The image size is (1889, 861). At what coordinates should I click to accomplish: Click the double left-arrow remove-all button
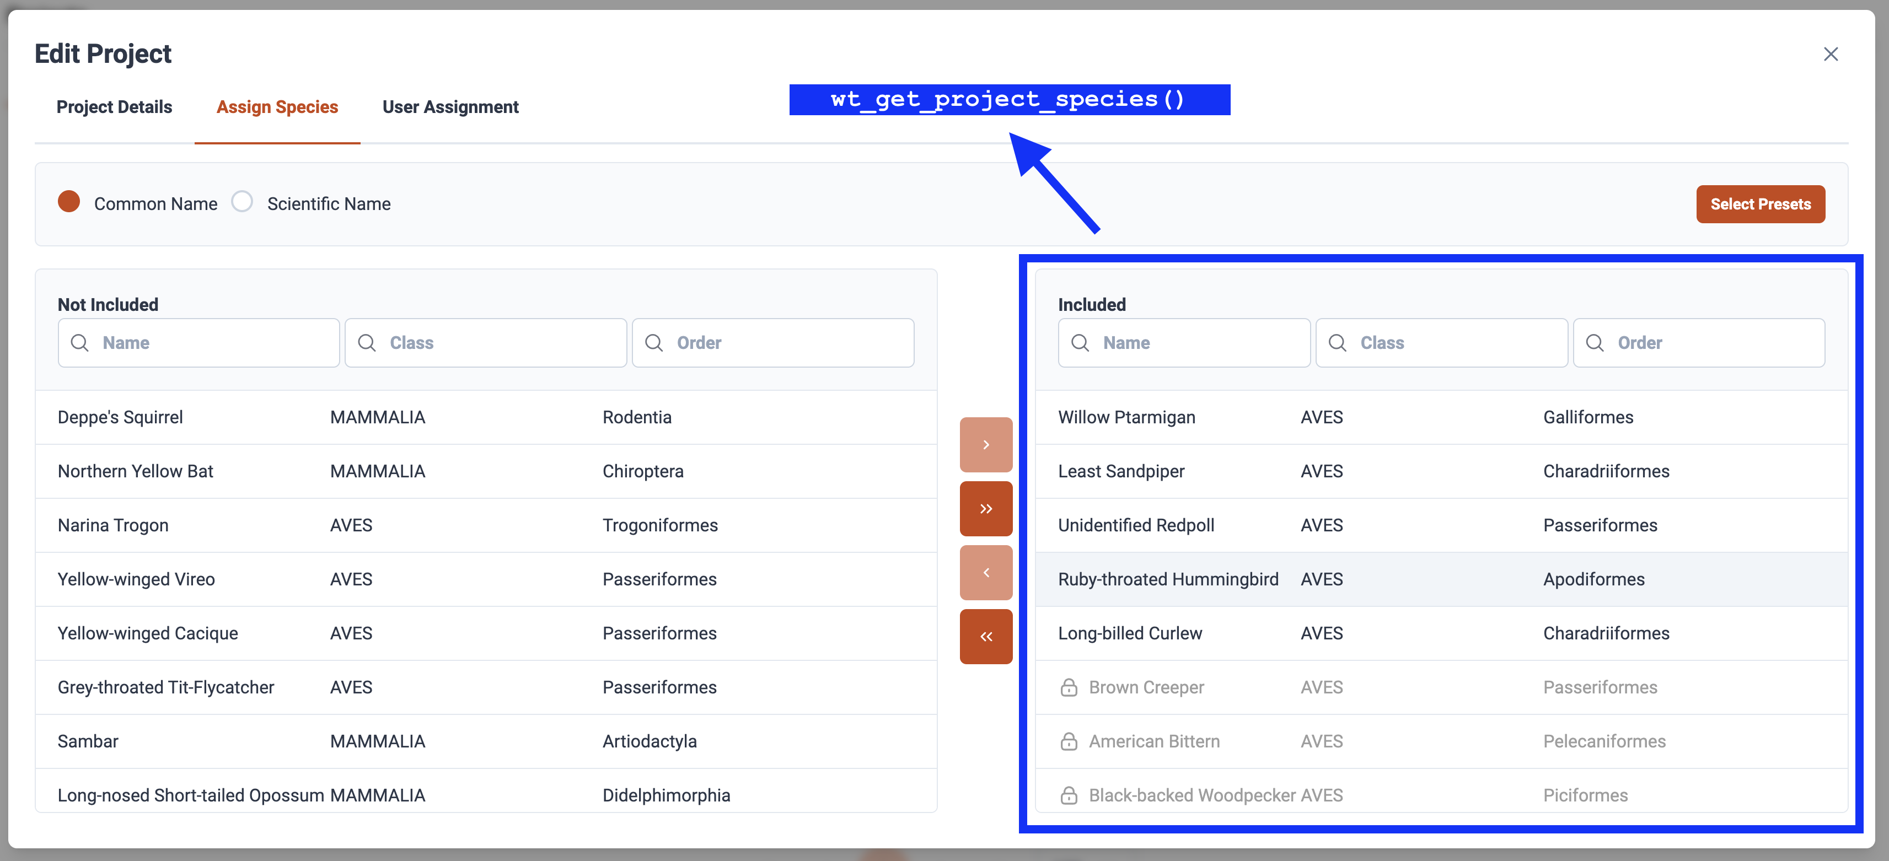click(985, 636)
